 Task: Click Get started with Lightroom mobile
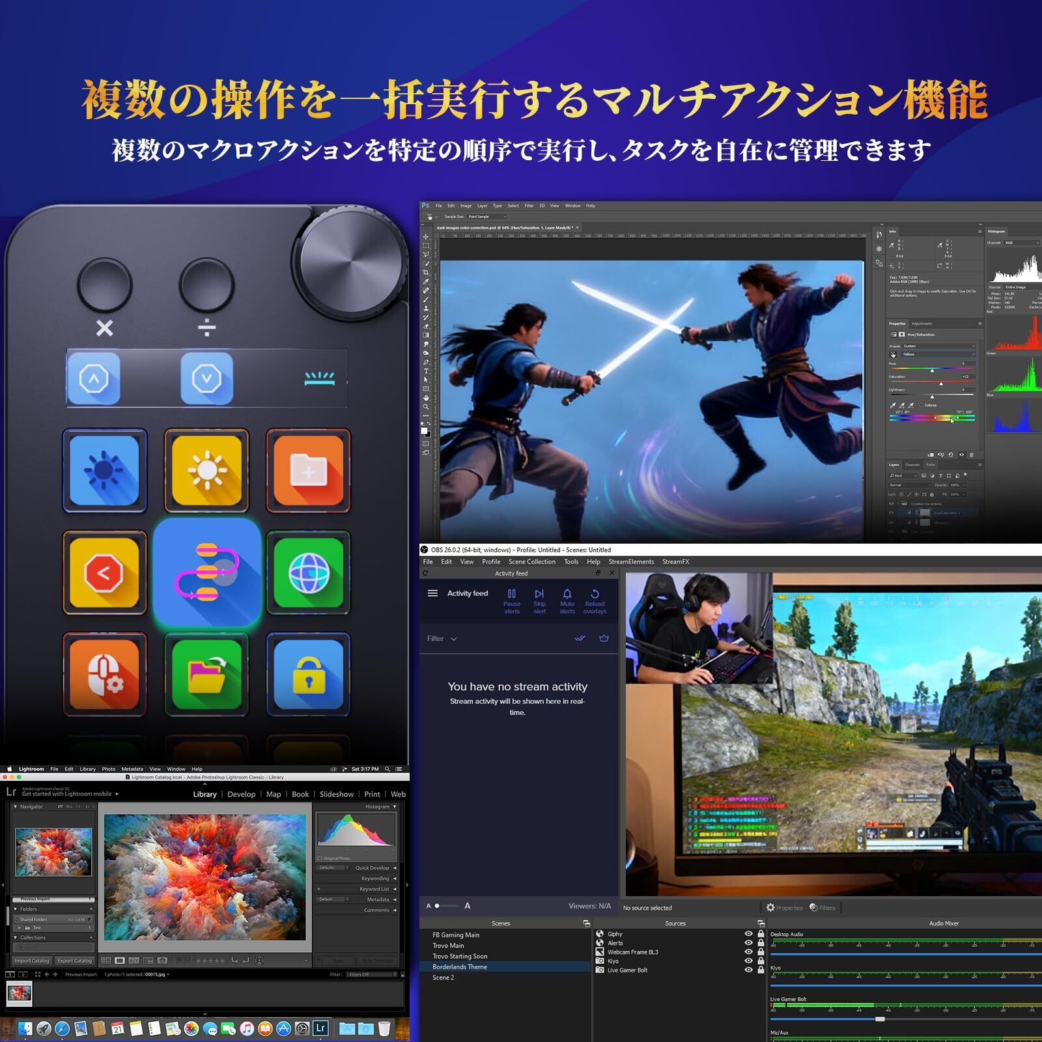coord(70,794)
